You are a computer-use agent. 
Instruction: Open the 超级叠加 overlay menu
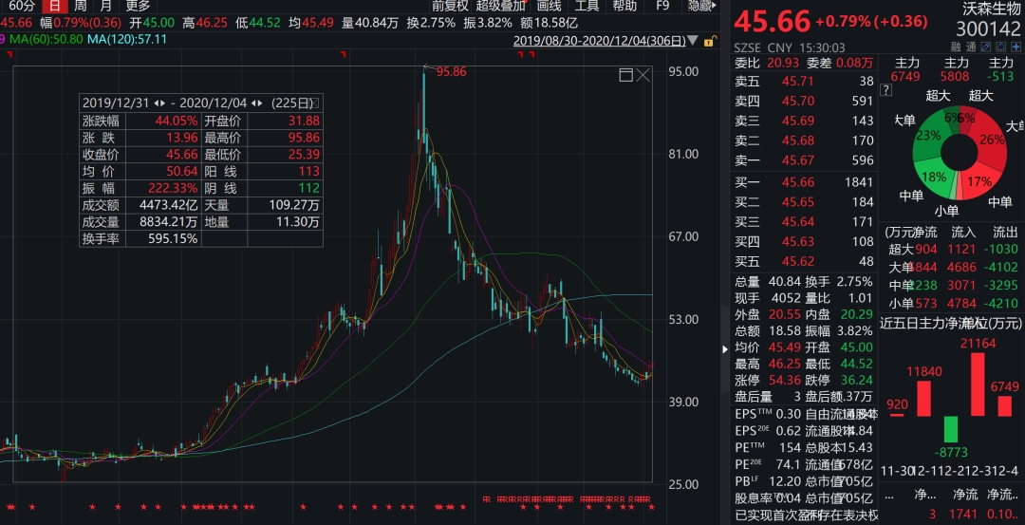[x=500, y=6]
